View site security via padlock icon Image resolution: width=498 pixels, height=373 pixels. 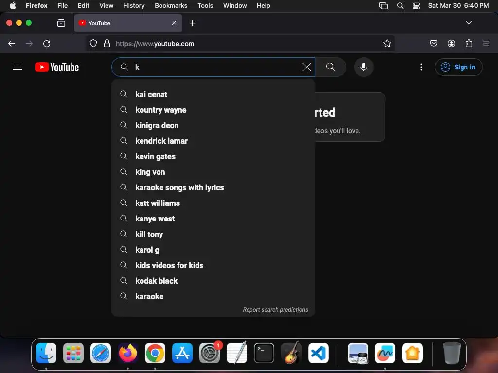pyautogui.click(x=107, y=43)
